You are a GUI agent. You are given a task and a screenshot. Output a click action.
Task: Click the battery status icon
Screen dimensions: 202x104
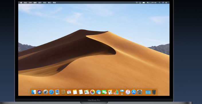coord(144,3)
